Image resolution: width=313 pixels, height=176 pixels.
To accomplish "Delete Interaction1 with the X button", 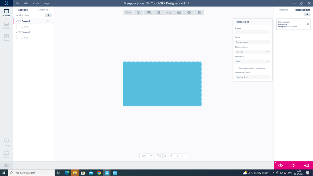I will tap(308, 24).
